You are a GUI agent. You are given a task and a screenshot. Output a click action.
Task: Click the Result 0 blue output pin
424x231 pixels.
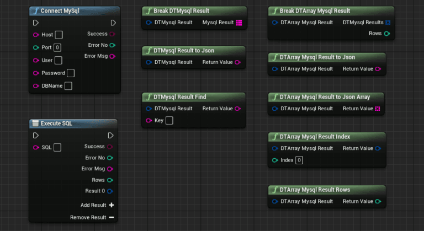[x=110, y=191]
